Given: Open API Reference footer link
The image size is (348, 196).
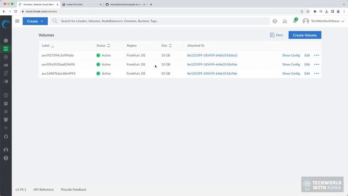Looking at the screenshot, I should (43, 189).
